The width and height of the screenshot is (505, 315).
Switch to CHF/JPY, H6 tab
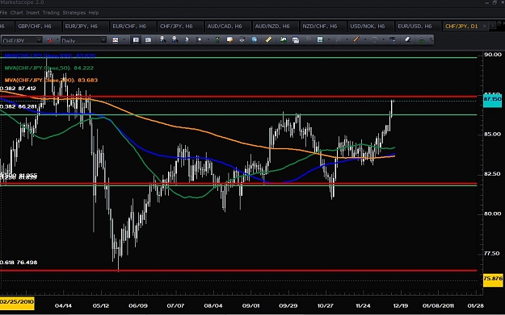179,27
